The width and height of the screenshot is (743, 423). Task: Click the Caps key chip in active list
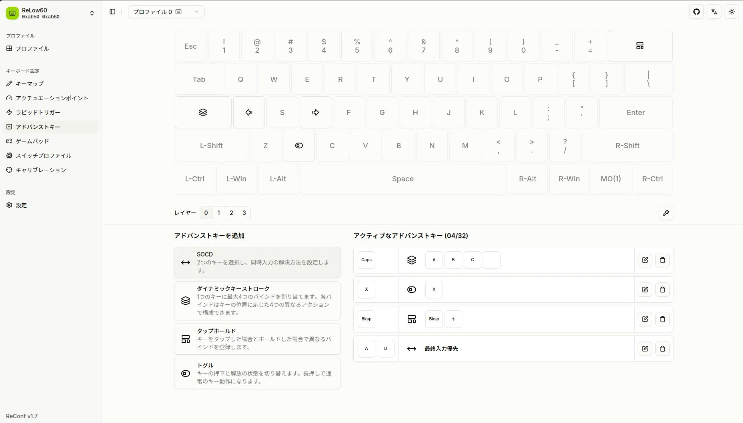click(366, 260)
